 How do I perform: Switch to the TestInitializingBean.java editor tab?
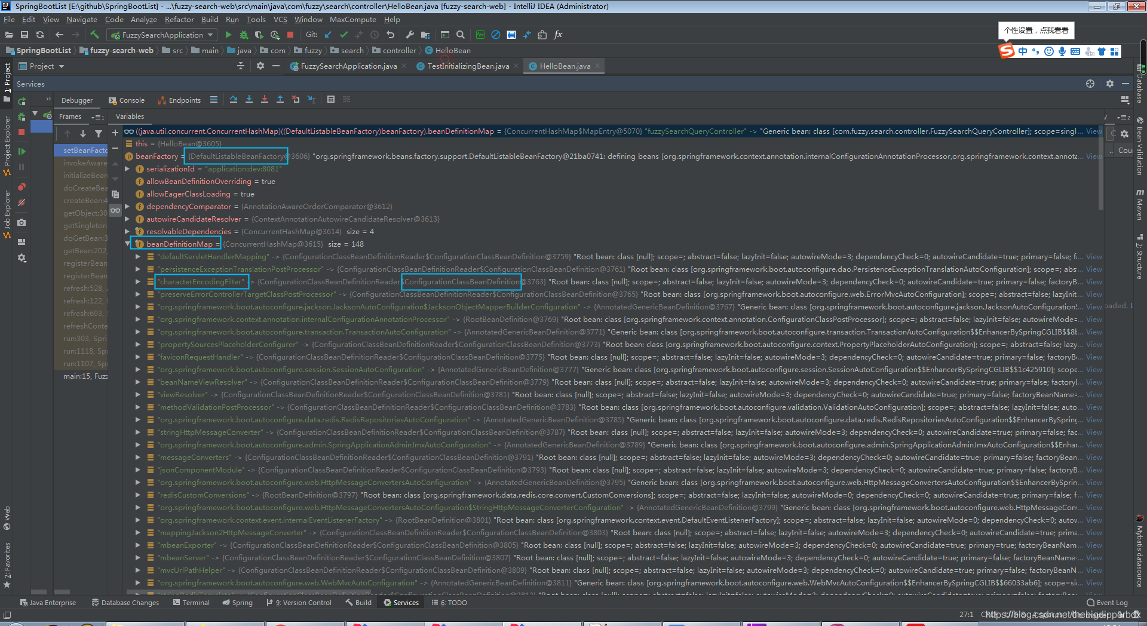click(x=468, y=66)
